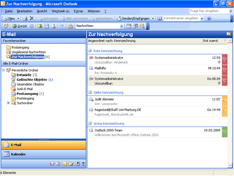This screenshot has height=176, width=234.
Task: Open the Aktionen menu
Action: point(94,11)
